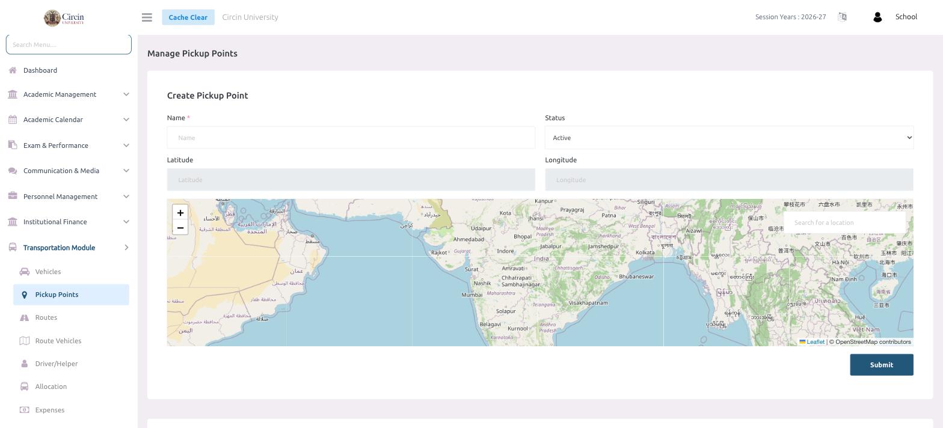Click the Longitude field
This screenshot has height=428, width=943.
pos(729,180)
